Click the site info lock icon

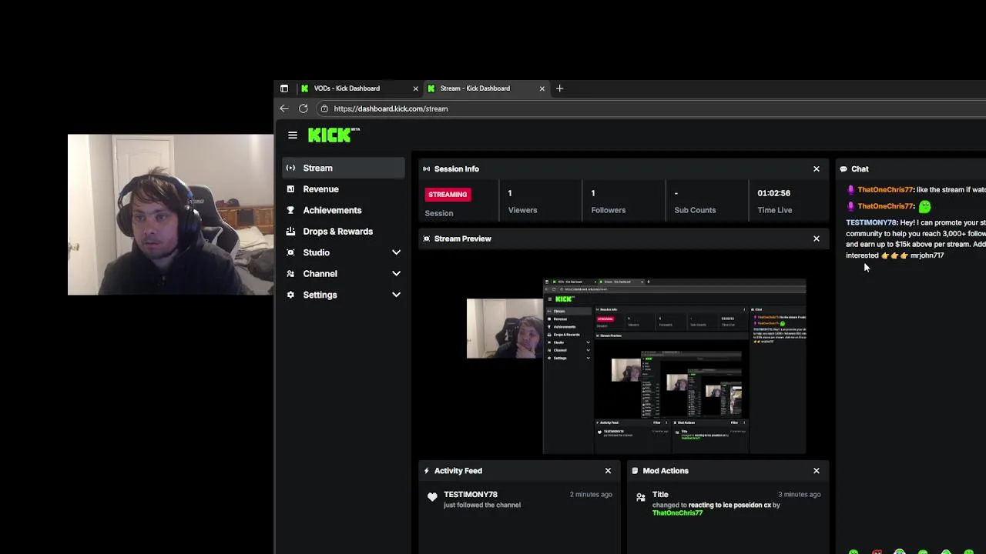pos(324,108)
